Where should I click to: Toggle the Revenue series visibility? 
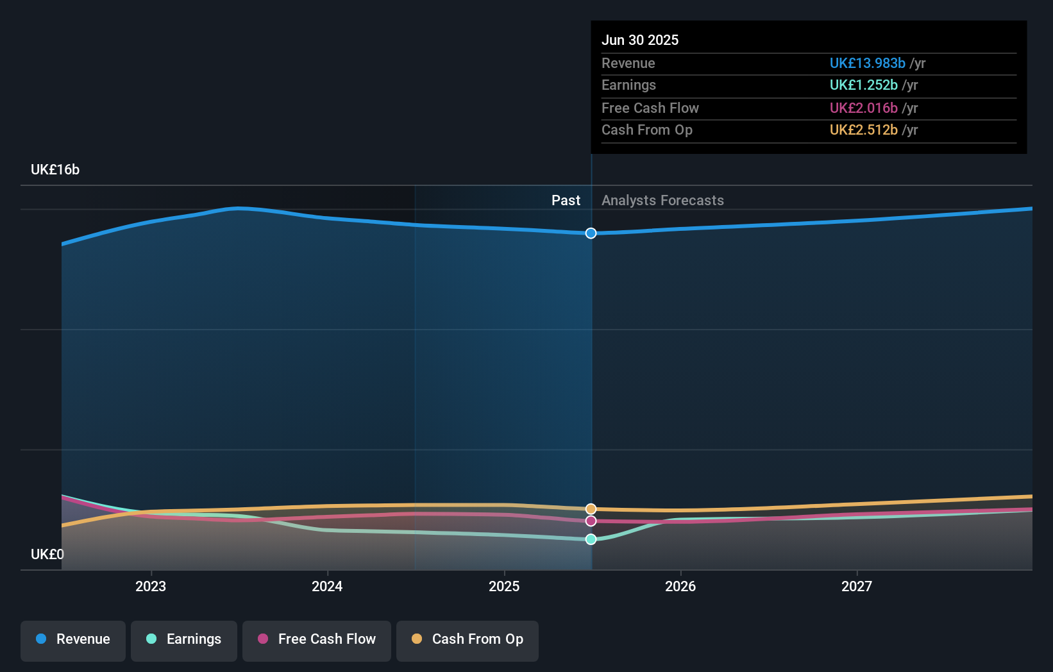tap(72, 639)
